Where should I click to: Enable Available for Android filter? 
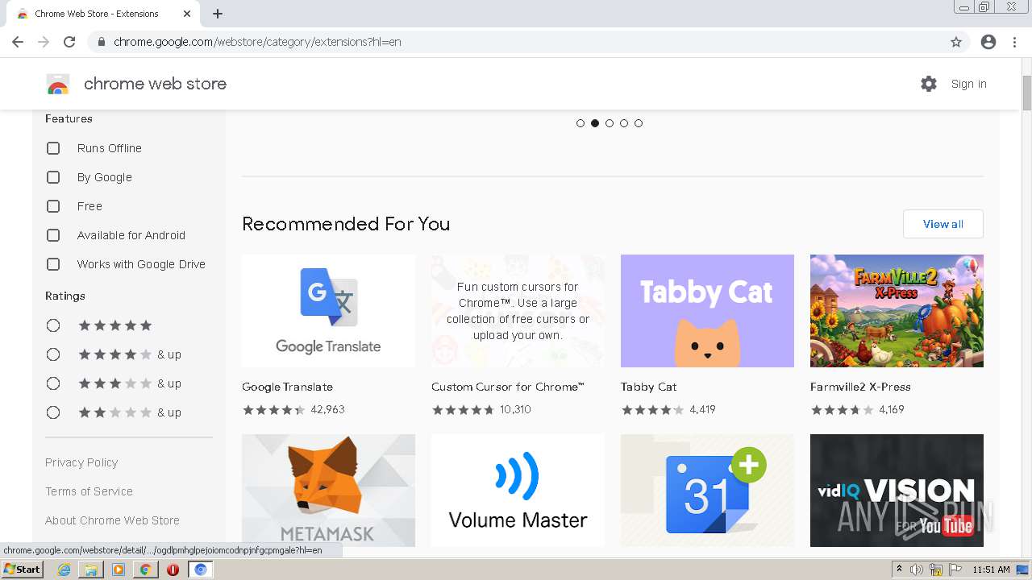pyautogui.click(x=53, y=235)
